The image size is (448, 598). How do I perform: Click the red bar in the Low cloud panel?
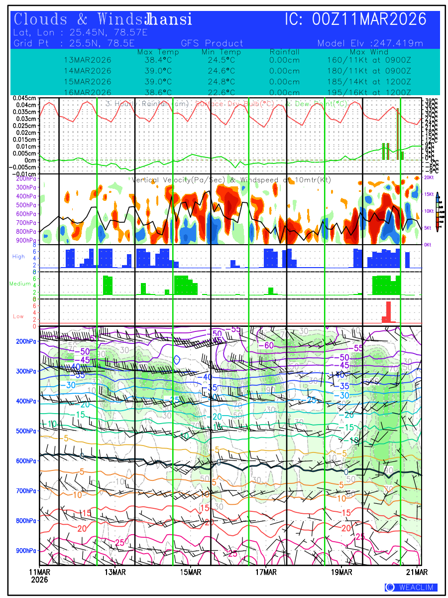(x=388, y=311)
